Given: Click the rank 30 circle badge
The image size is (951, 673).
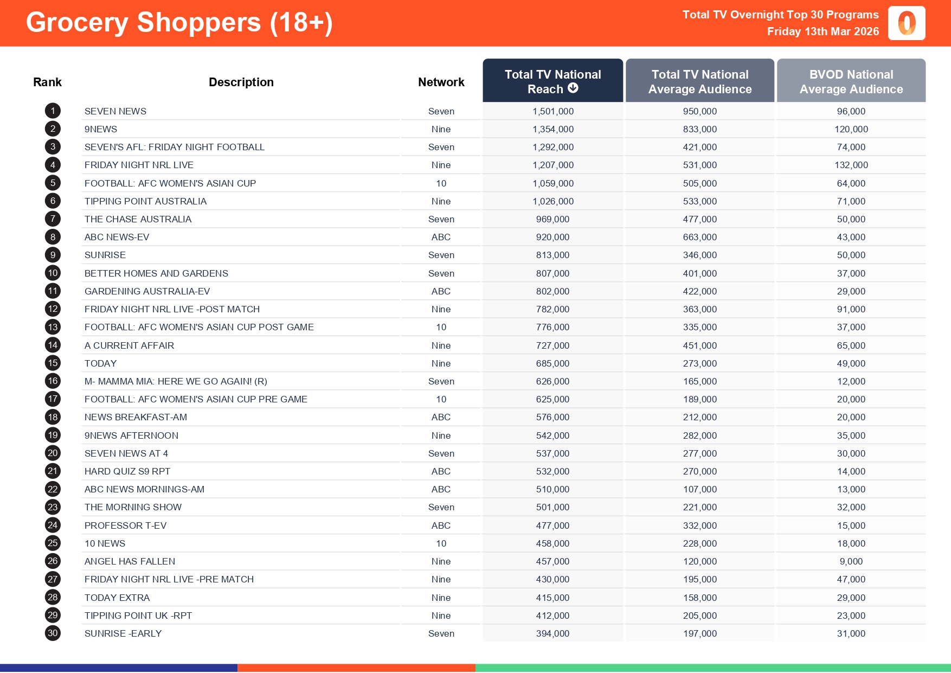Looking at the screenshot, I should pos(53,633).
